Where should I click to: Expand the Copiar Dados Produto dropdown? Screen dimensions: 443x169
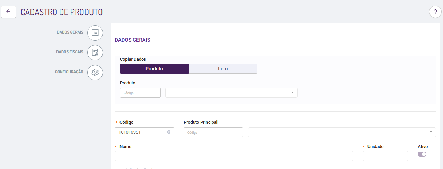pos(292,92)
